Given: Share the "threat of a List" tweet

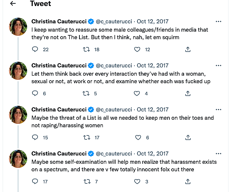Looking at the screenshot, I should tap(188, 137).
